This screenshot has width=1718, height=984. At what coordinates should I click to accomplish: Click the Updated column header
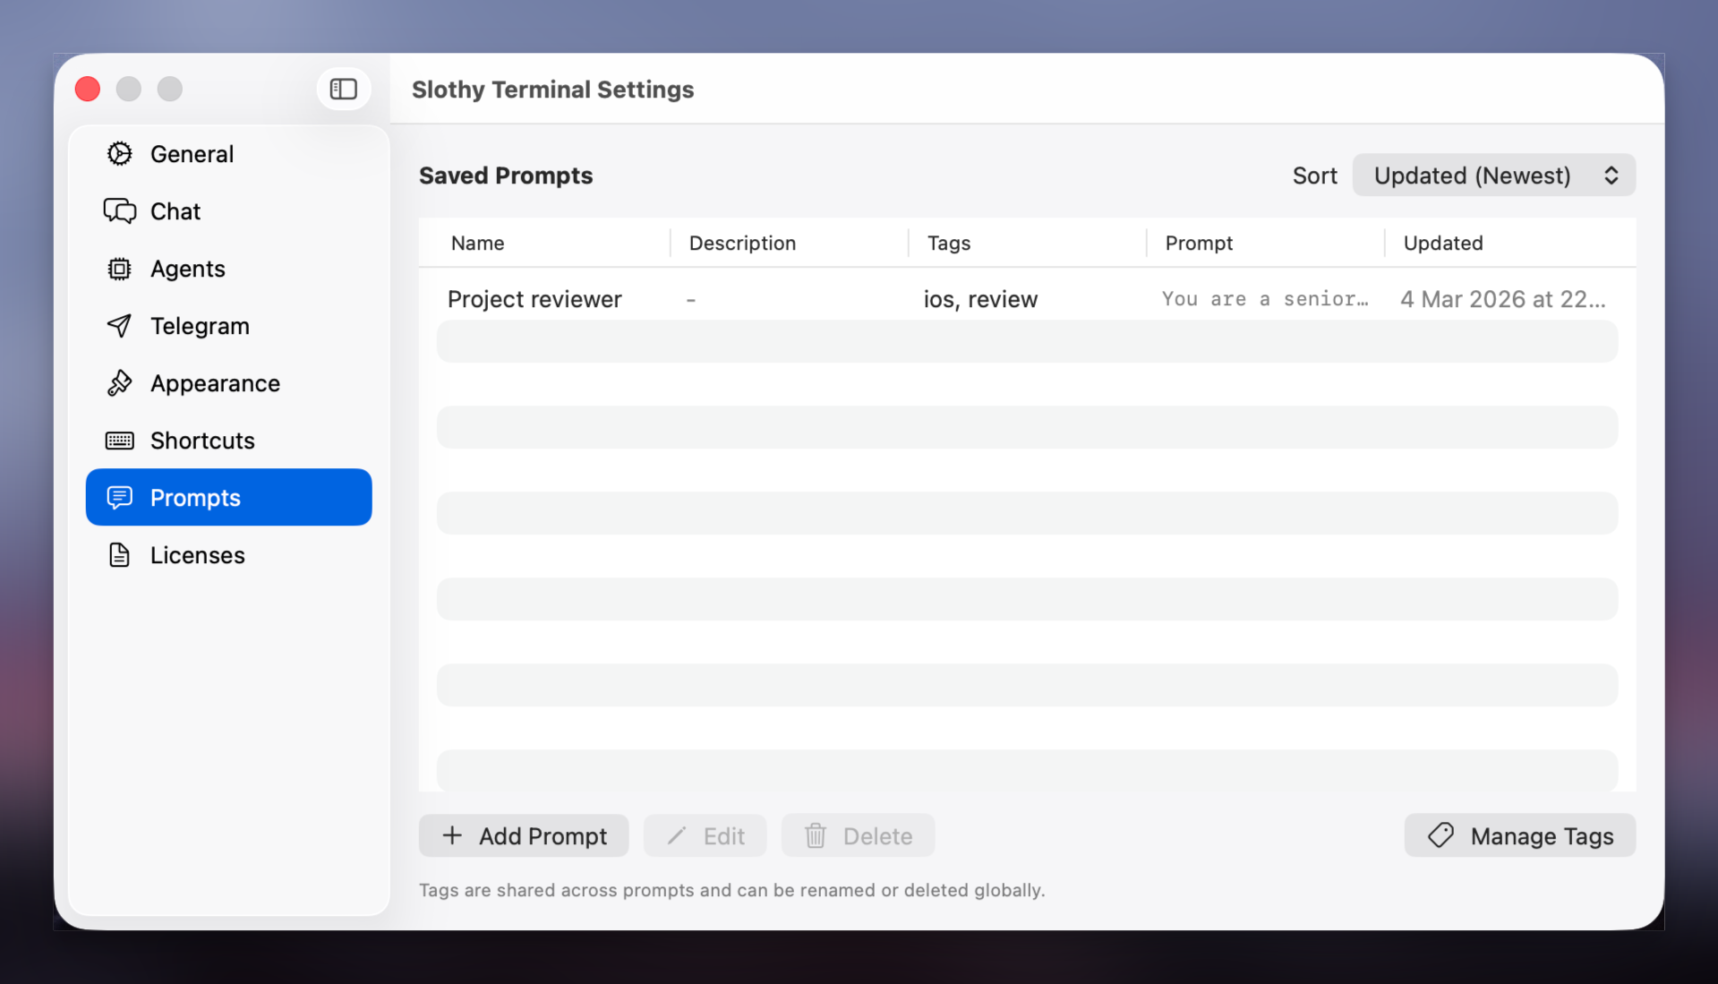click(1442, 243)
